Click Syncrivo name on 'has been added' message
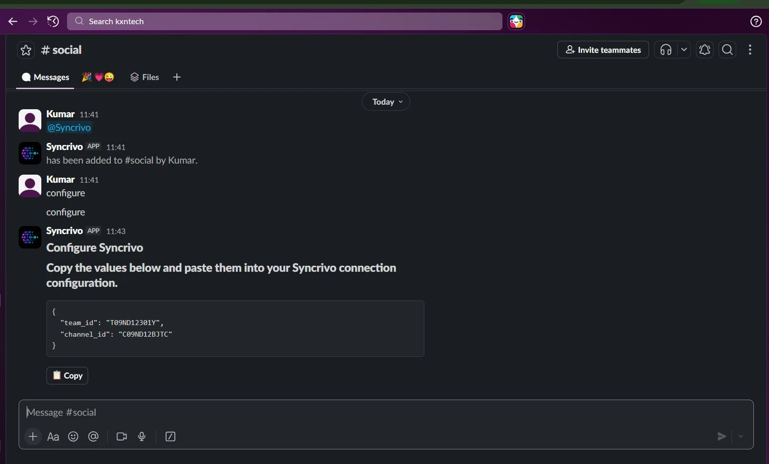The image size is (769, 464). [65, 146]
